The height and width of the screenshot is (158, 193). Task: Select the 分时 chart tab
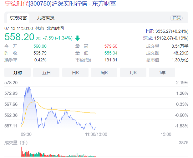[18, 73]
